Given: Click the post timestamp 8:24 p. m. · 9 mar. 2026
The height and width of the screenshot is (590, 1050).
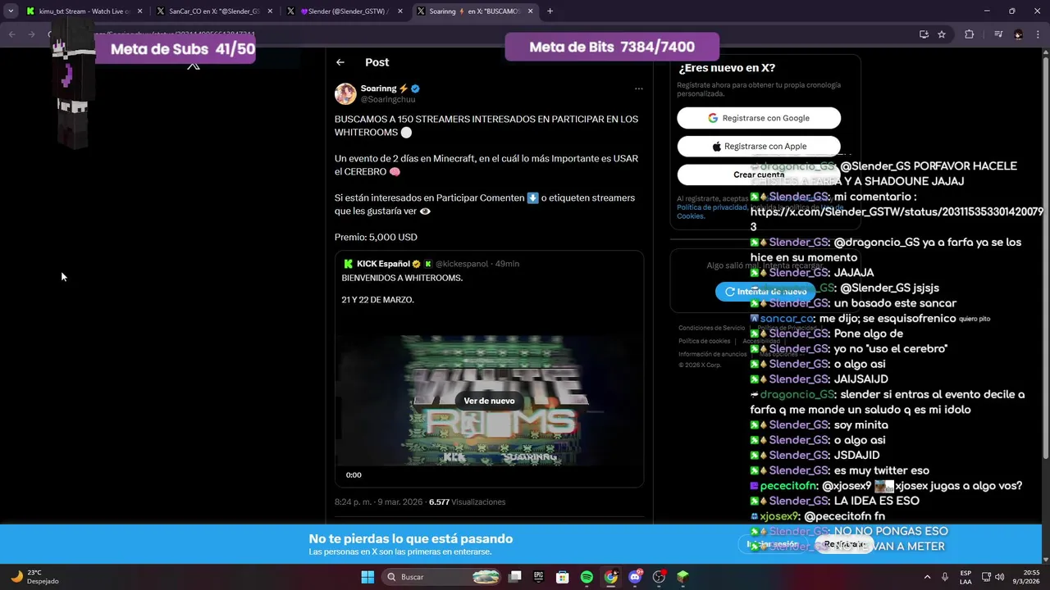Looking at the screenshot, I should (x=379, y=501).
